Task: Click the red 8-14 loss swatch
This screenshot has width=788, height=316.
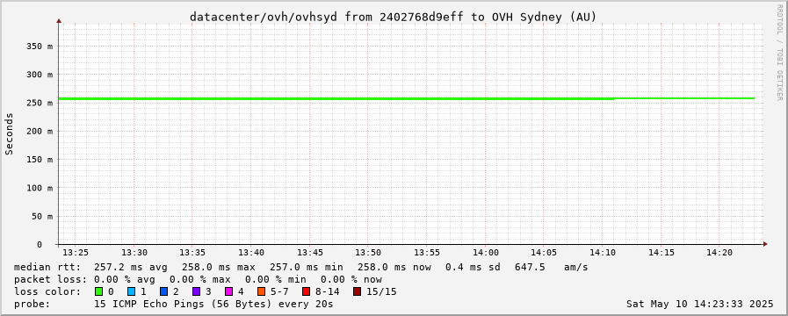Action: pos(306,291)
